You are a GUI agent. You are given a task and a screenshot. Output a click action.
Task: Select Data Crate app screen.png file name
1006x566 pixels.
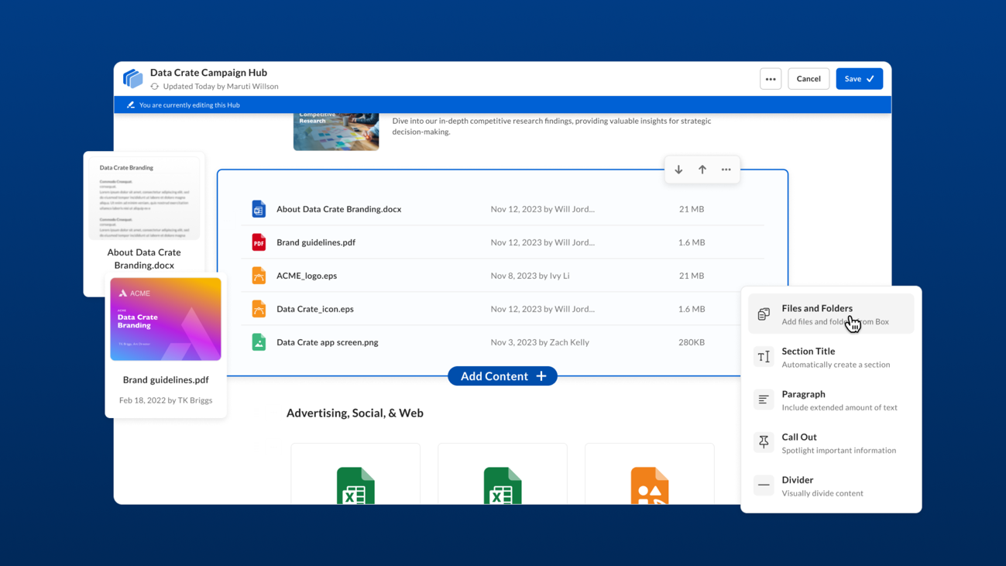coord(328,342)
